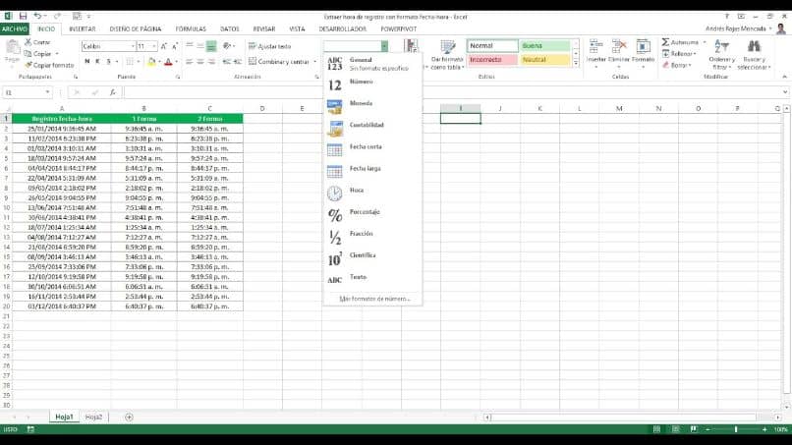The width and height of the screenshot is (792, 445).
Task: Expand the Calibri font name dropdown
Action: click(133, 46)
